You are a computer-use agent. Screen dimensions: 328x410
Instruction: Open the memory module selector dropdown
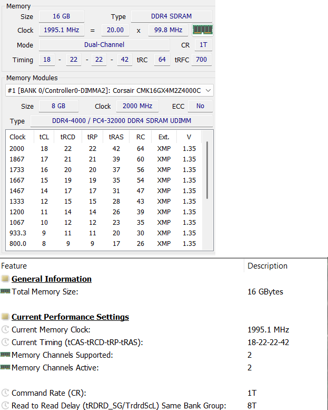tap(110, 90)
